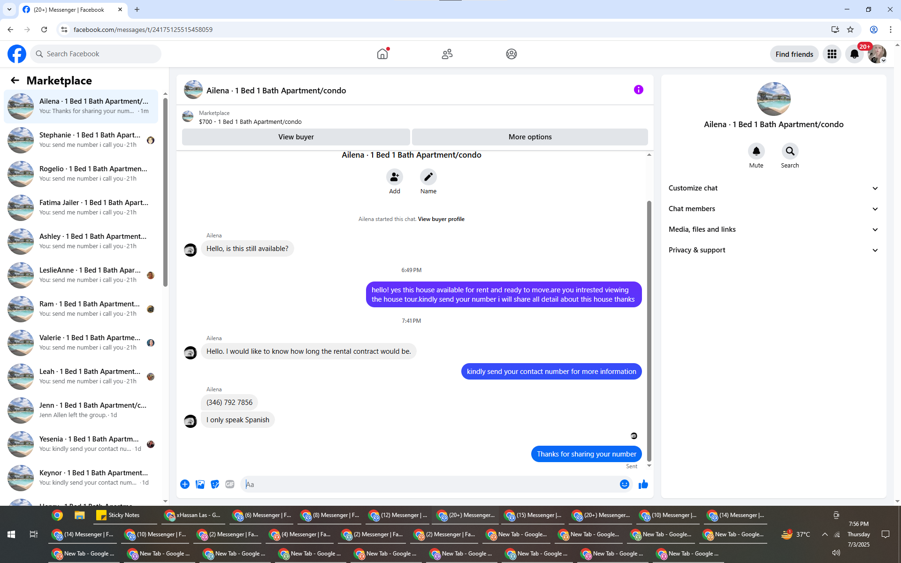Open the View buyer profile link
The height and width of the screenshot is (563, 901).
point(441,219)
